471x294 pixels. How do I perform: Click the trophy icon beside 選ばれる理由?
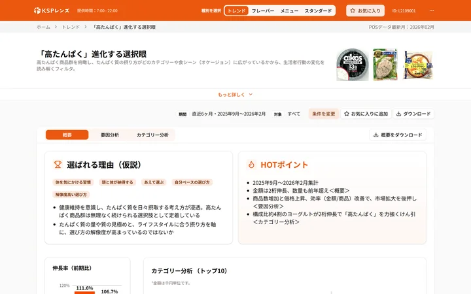click(x=58, y=165)
